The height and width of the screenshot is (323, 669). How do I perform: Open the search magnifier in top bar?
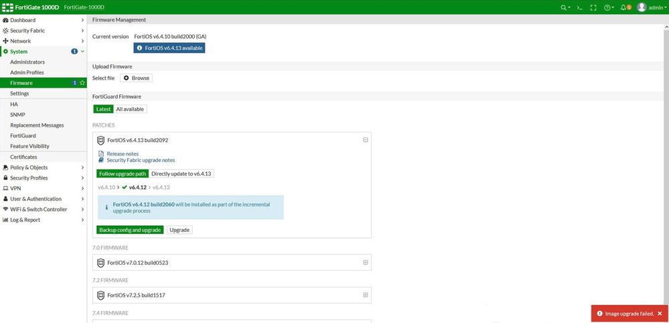tap(564, 7)
